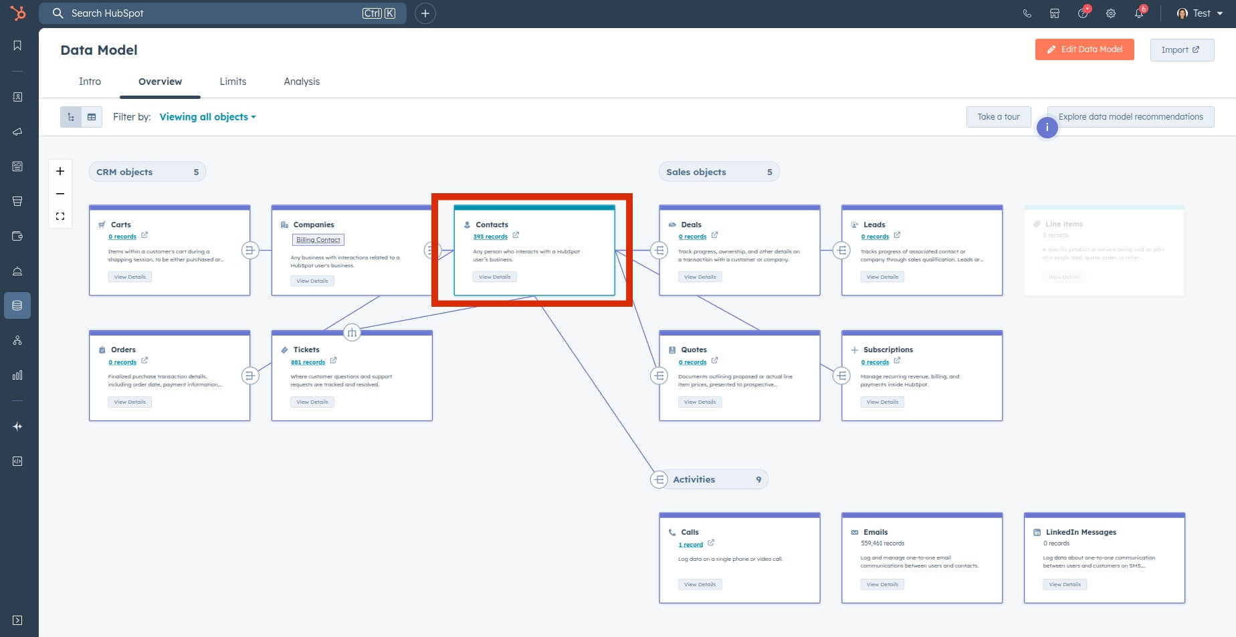Switch to table view toggle
Image resolution: width=1236 pixels, height=637 pixels.
coord(92,117)
